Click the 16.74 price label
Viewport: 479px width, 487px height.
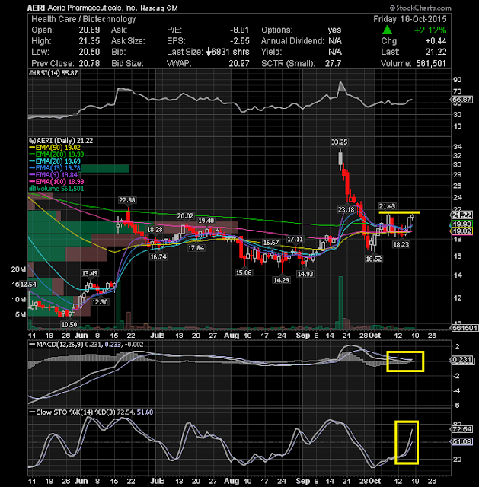pyautogui.click(x=158, y=257)
